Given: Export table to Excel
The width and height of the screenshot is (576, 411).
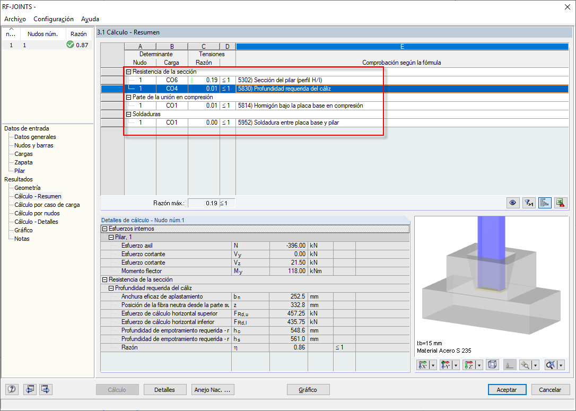Looking at the screenshot, I should [561, 203].
